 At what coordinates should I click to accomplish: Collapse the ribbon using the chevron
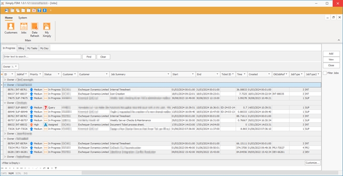(339, 40)
